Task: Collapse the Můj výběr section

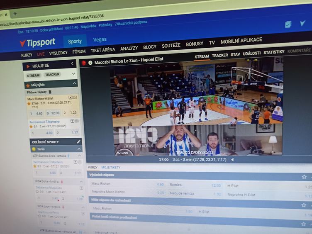Action: coord(75,83)
